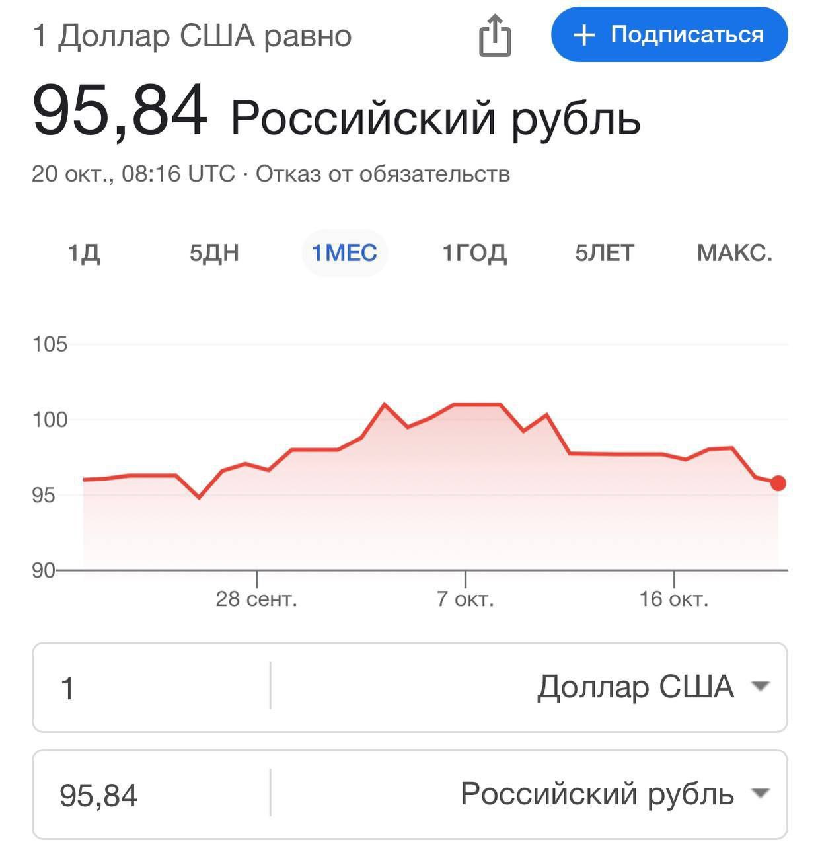Click the 16 окт. date axis label
820x846 pixels.
coord(673,599)
